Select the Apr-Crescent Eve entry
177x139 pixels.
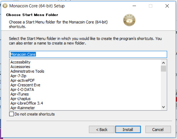[25, 85]
